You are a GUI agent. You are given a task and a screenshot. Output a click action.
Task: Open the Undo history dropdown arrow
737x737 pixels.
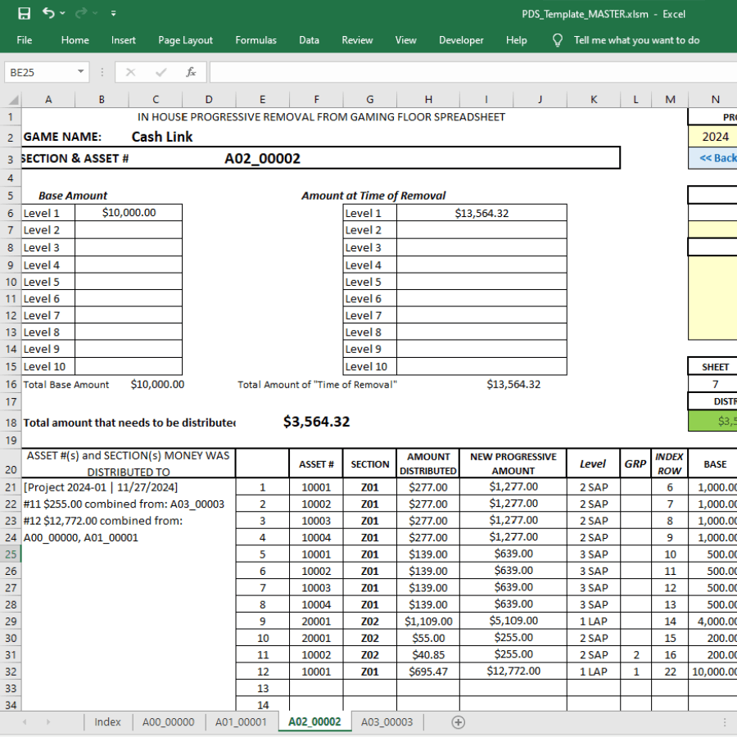[62, 14]
